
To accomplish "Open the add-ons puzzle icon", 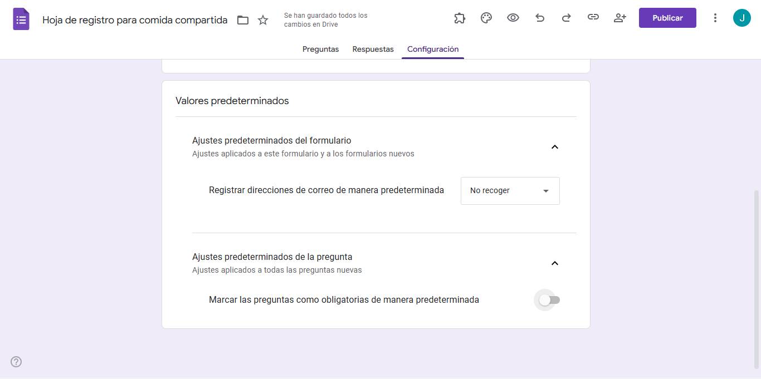I will click(x=459, y=17).
